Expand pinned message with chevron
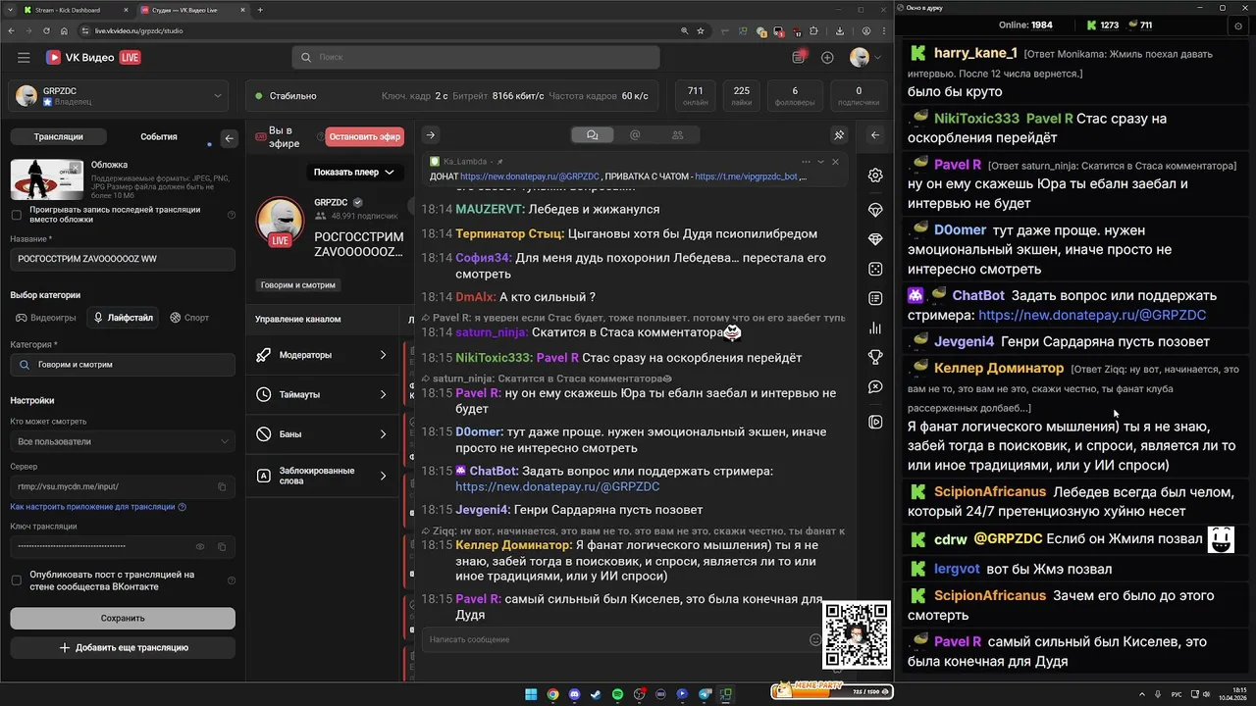Viewport: 1256px width, 706px height. [820, 162]
